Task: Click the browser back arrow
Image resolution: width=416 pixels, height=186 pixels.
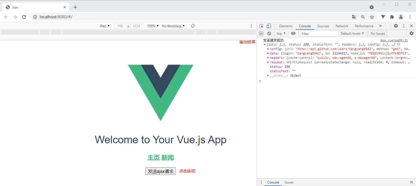Action: 6,17
